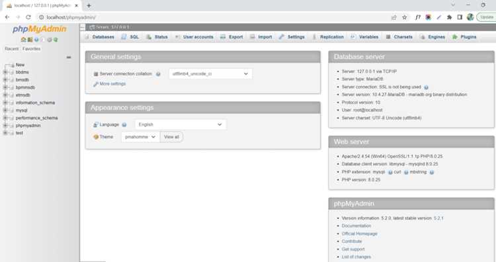Click the blue phpMyAdmin documentation icon
Screen dimensions: 496x262
pos(36,40)
